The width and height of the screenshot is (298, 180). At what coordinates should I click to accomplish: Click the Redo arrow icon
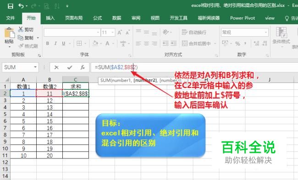point(33,6)
